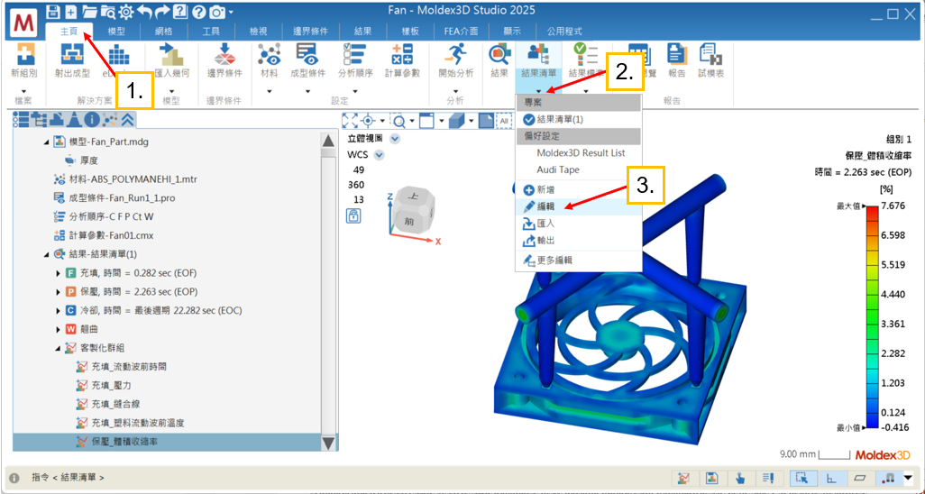Toggle the right-angle ortho mode in status bar

(831, 478)
